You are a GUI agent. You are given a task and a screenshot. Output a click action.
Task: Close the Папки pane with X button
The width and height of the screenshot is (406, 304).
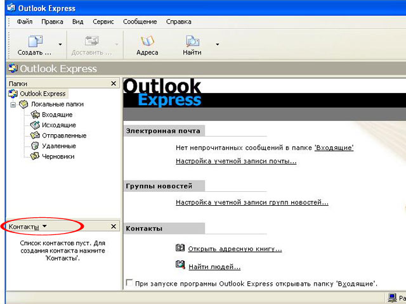tap(114, 84)
